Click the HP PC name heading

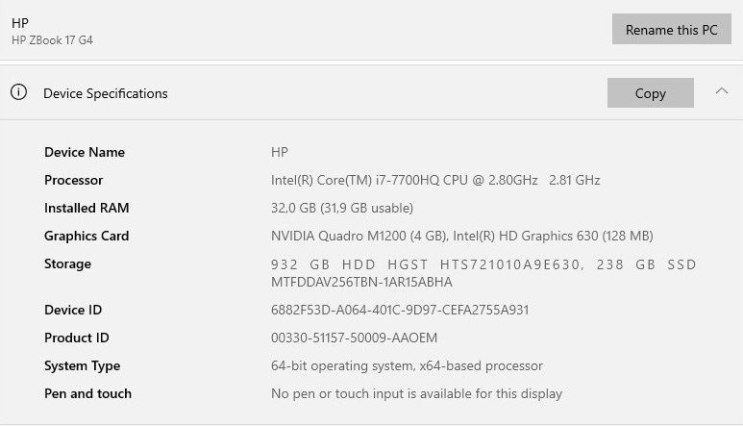pos(20,22)
